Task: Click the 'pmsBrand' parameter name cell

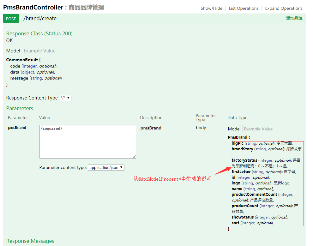Action: pyautogui.click(x=17, y=128)
